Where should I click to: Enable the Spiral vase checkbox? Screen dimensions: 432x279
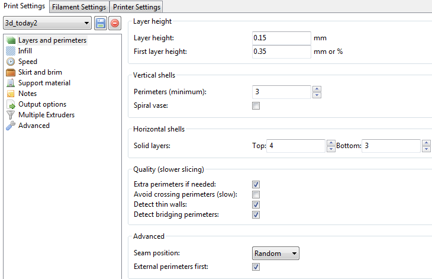(256, 106)
